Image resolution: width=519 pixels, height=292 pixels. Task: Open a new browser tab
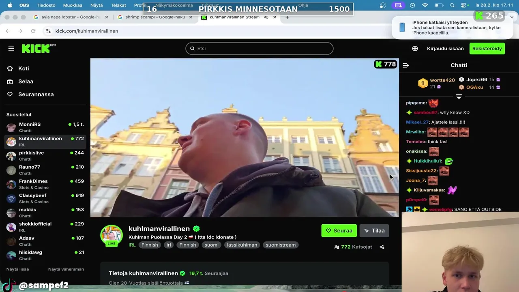(x=287, y=17)
